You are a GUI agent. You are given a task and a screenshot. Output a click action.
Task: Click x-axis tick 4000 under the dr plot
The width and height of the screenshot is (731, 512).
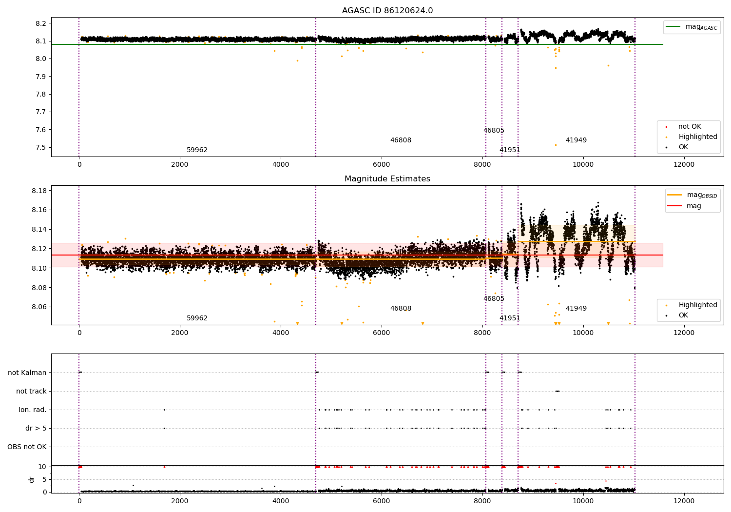coord(281,501)
